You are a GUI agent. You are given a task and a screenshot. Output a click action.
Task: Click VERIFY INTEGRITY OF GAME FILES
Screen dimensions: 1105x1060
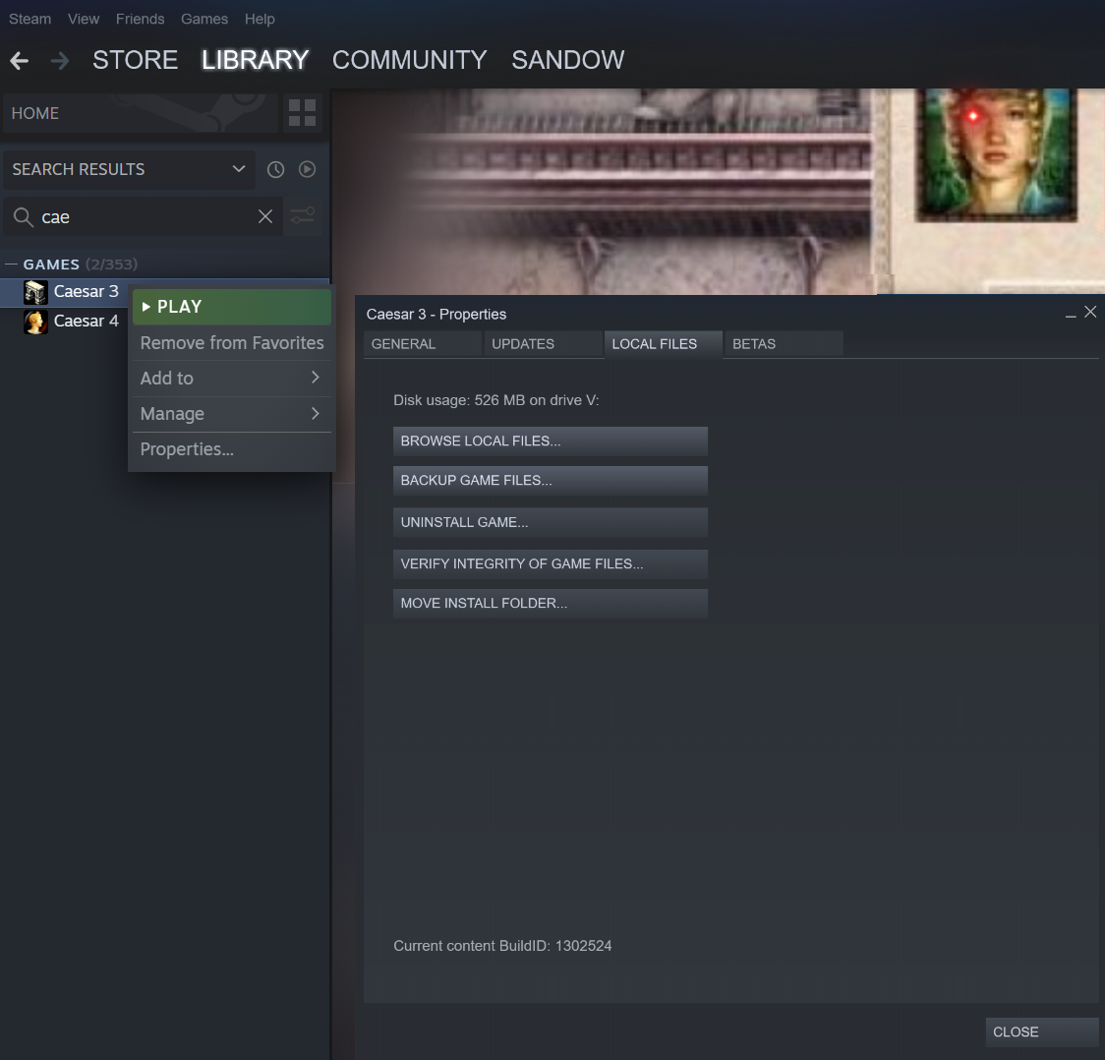pos(551,563)
